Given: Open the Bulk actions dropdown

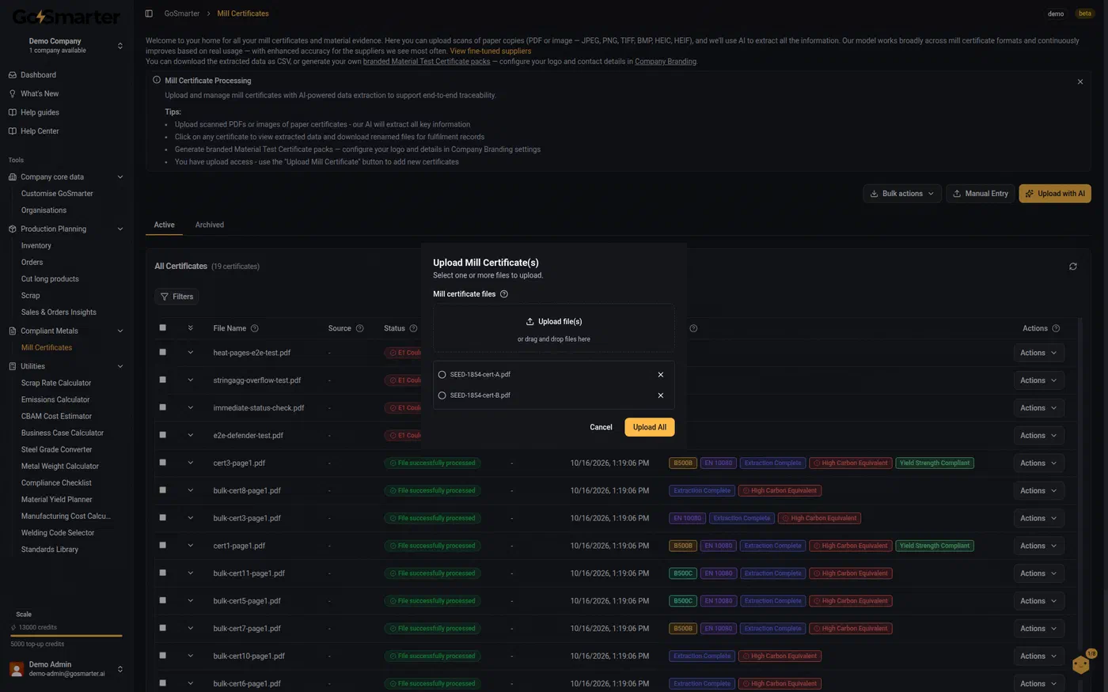Looking at the screenshot, I should pyautogui.click(x=902, y=194).
